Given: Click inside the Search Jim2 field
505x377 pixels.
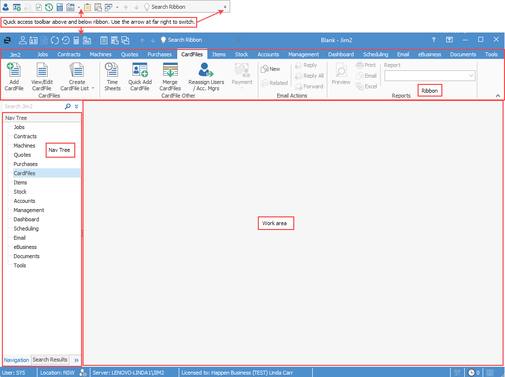Looking at the screenshot, I should pyautogui.click(x=34, y=106).
